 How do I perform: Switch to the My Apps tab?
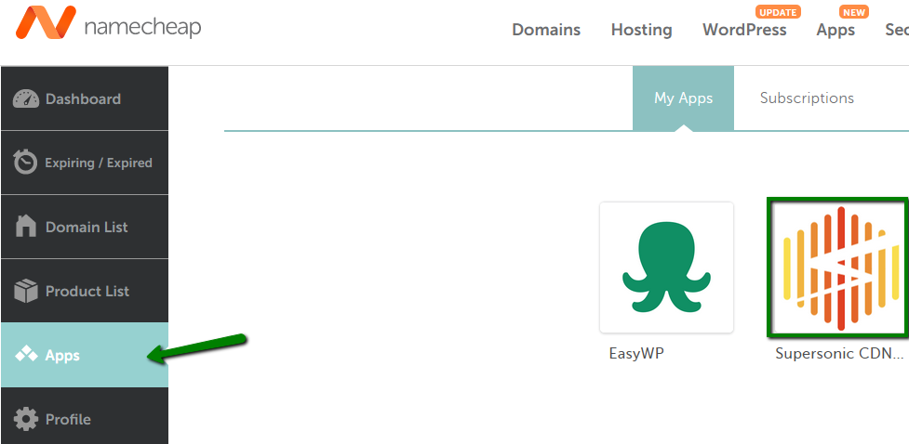coord(684,98)
